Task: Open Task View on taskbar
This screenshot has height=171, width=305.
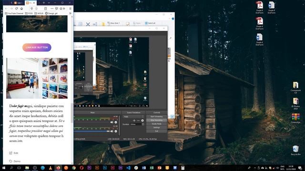Action: pyautogui.click(x=19, y=168)
